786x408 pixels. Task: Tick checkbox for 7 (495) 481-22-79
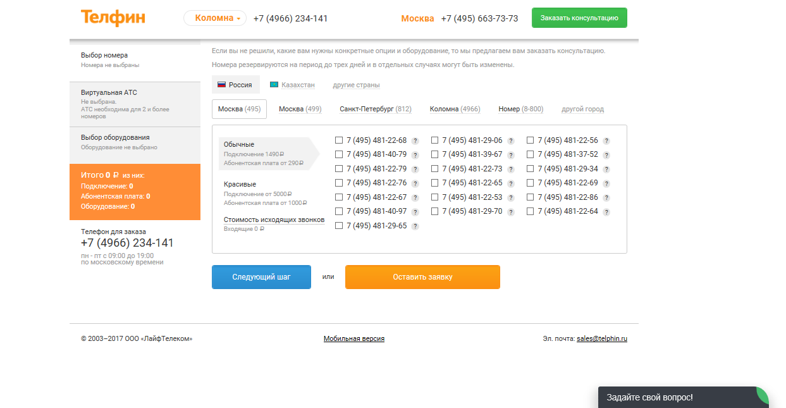coord(339,169)
